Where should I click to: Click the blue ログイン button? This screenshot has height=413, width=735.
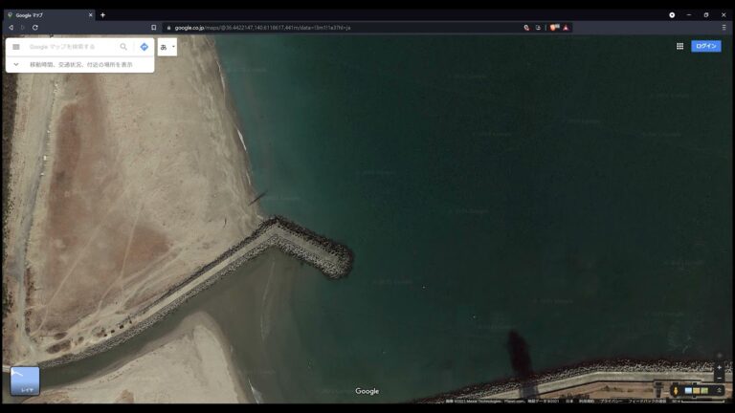point(706,46)
